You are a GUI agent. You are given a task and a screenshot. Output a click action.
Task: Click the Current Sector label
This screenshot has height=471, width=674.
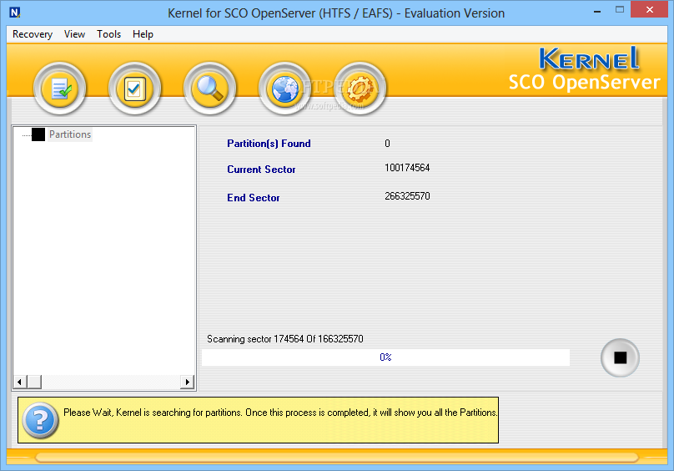click(261, 170)
